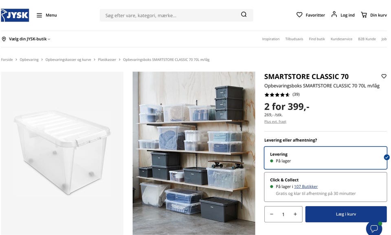Decrease quantity with the minus button
This screenshot has width=391, height=235.
click(x=272, y=214)
